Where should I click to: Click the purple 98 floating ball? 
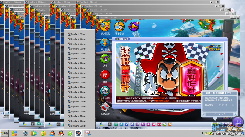coord(238,121)
